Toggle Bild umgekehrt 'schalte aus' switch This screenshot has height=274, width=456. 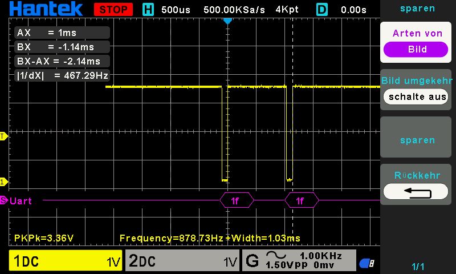(x=416, y=97)
